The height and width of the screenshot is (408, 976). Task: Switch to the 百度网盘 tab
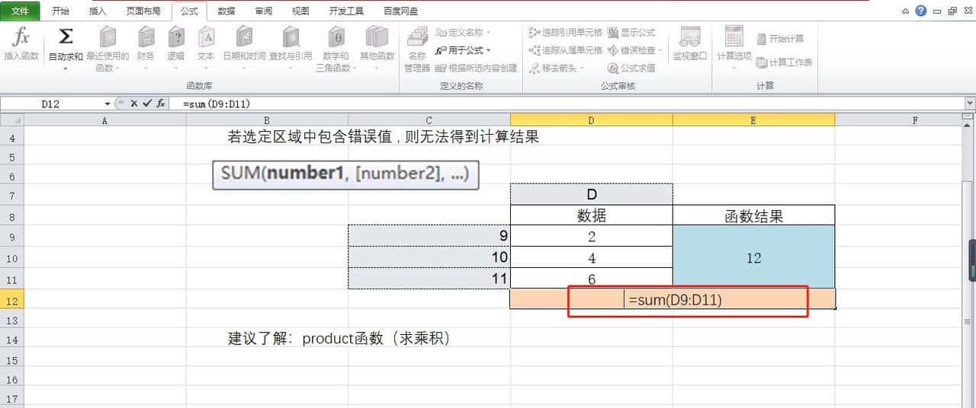400,11
